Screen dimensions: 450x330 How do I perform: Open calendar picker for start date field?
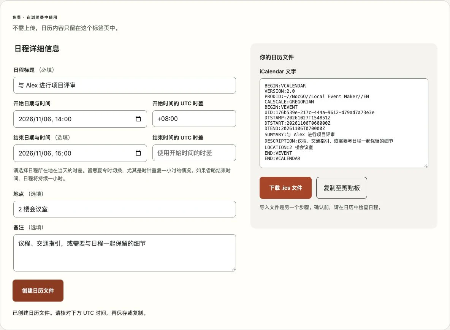tap(138, 119)
